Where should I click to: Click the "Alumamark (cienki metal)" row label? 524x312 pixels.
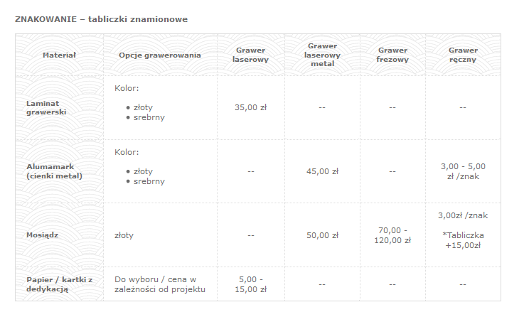tap(54, 171)
